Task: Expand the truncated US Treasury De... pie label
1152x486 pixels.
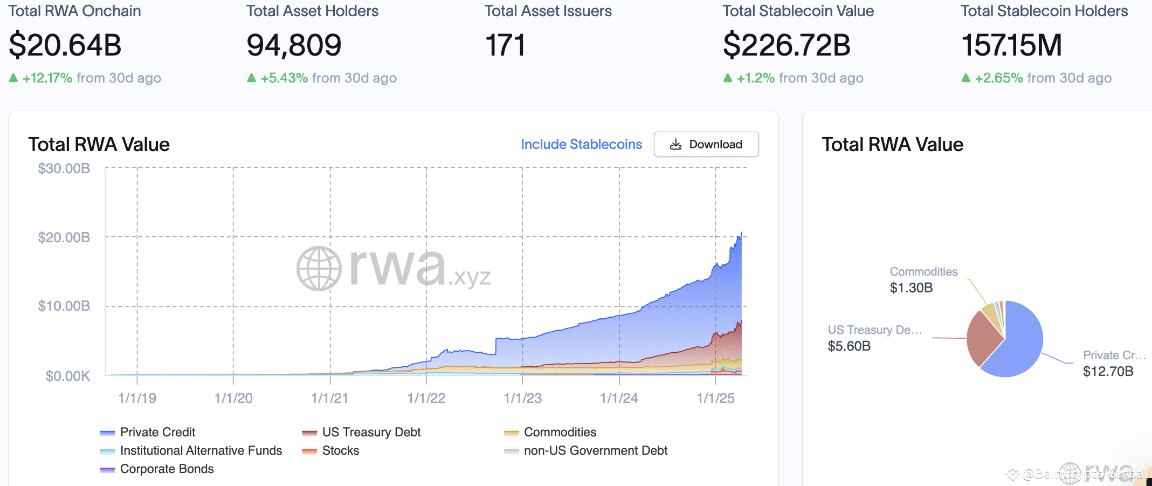Action: (875, 330)
